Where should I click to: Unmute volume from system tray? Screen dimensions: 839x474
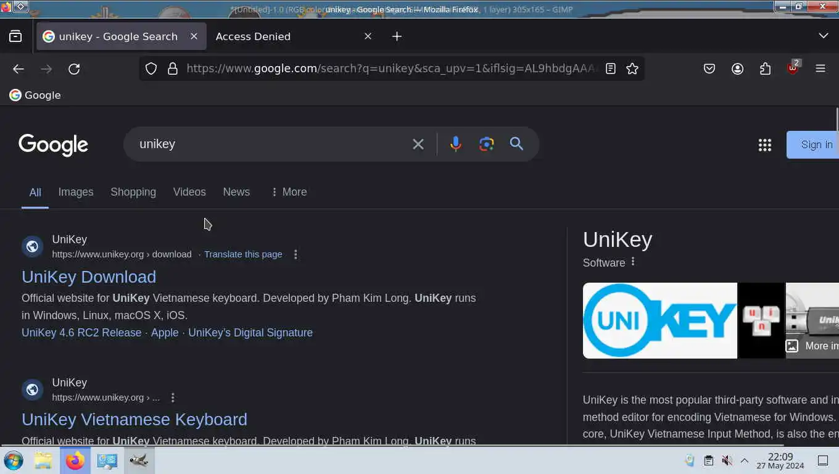pos(727,460)
